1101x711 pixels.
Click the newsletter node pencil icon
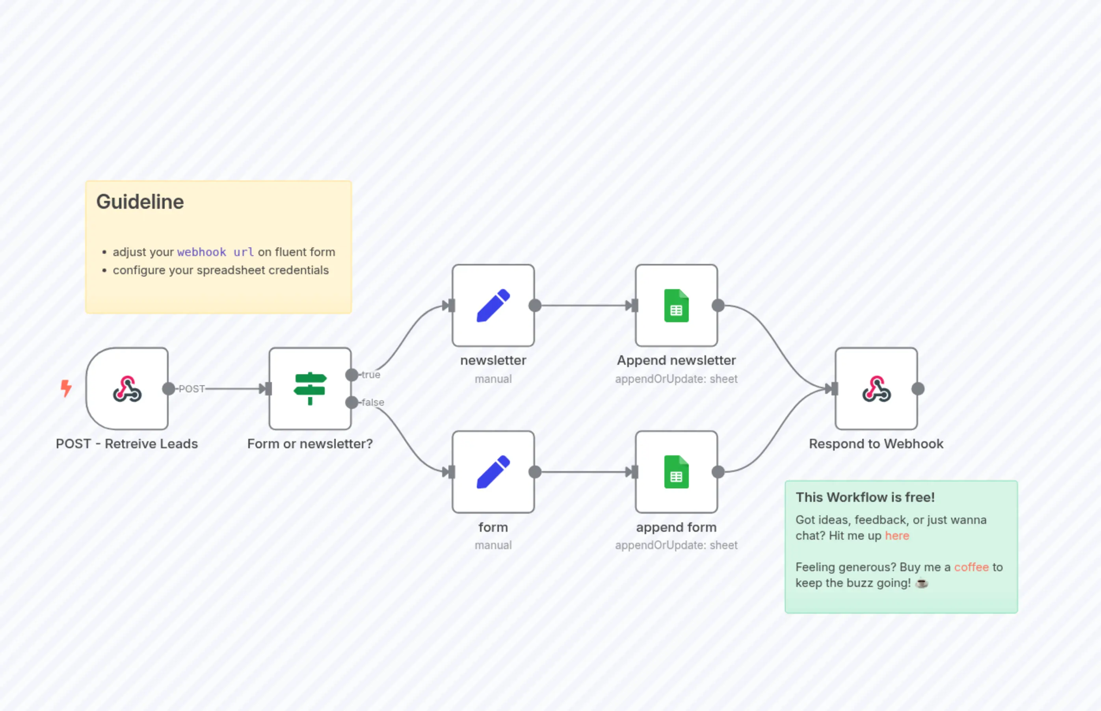point(493,305)
